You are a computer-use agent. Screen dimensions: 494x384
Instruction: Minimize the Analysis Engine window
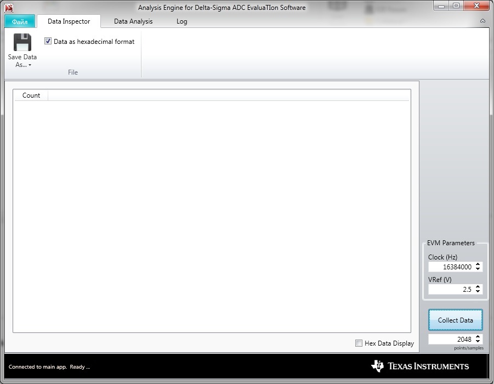pyautogui.click(x=441, y=6)
